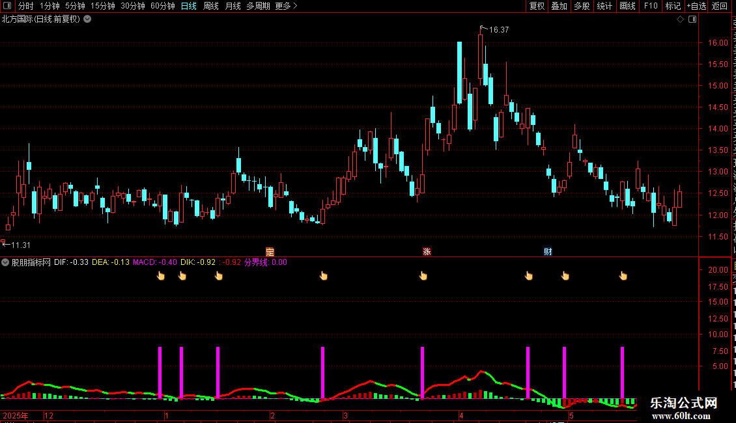Image resolution: width=736 pixels, height=423 pixels.
Task: Click the red 定 event marker
Action: [270, 252]
